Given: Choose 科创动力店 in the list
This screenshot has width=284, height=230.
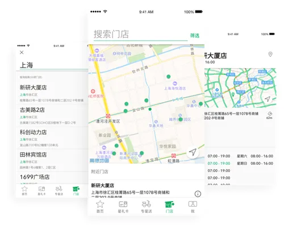Looking at the screenshot, I should click(x=52, y=138).
